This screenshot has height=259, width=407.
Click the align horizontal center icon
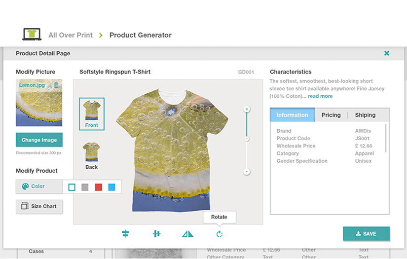tap(125, 233)
